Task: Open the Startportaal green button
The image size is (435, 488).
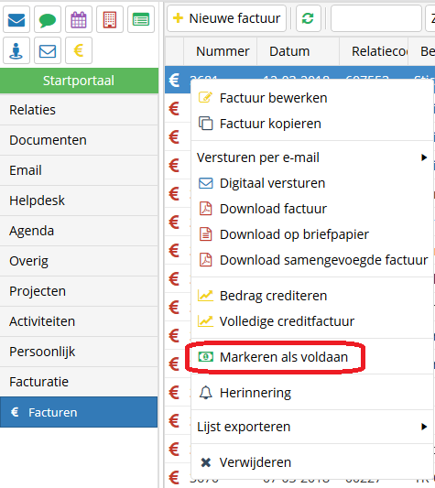Action: coord(79,81)
